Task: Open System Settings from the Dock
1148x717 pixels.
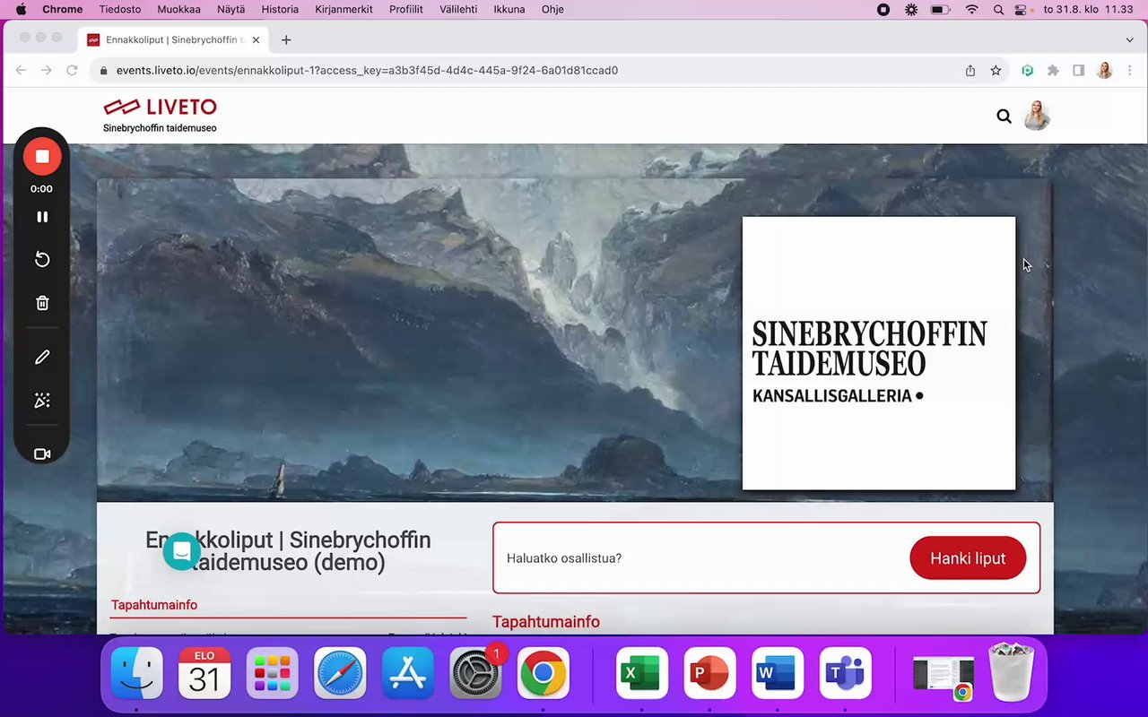Action: pyautogui.click(x=475, y=673)
